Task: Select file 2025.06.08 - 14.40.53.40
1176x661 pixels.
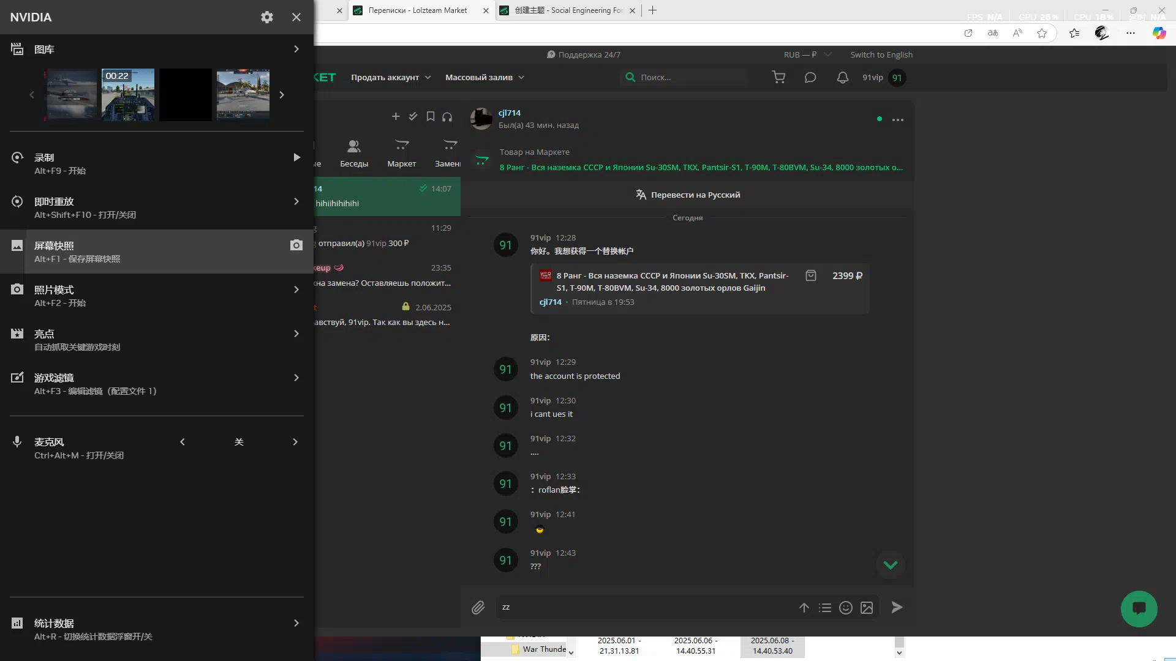Action: click(772, 646)
